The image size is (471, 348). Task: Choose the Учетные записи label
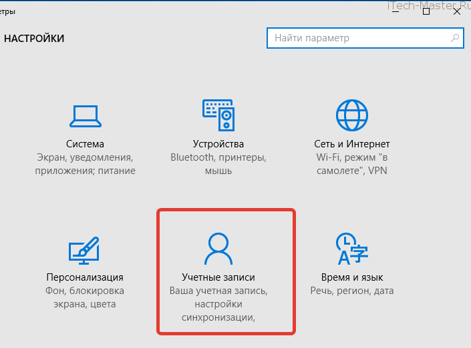218,277
